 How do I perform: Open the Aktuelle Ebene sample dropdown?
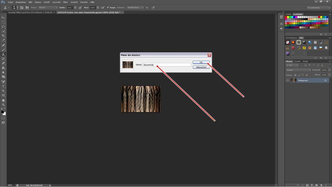pyautogui.click(x=135, y=7)
